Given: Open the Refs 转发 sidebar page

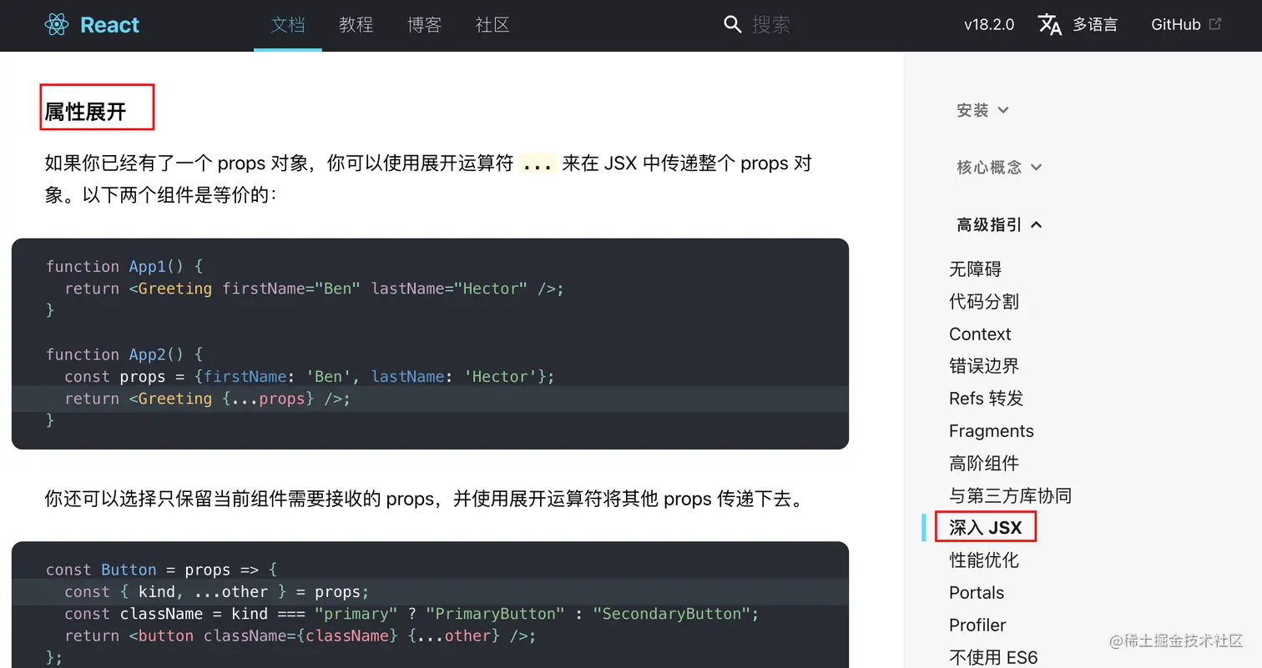Looking at the screenshot, I should point(986,399).
